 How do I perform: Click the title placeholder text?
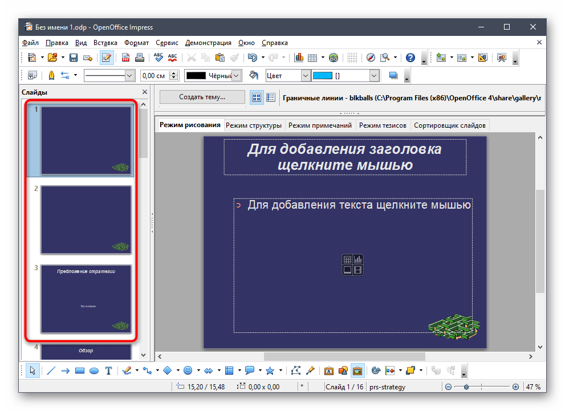tap(345, 157)
